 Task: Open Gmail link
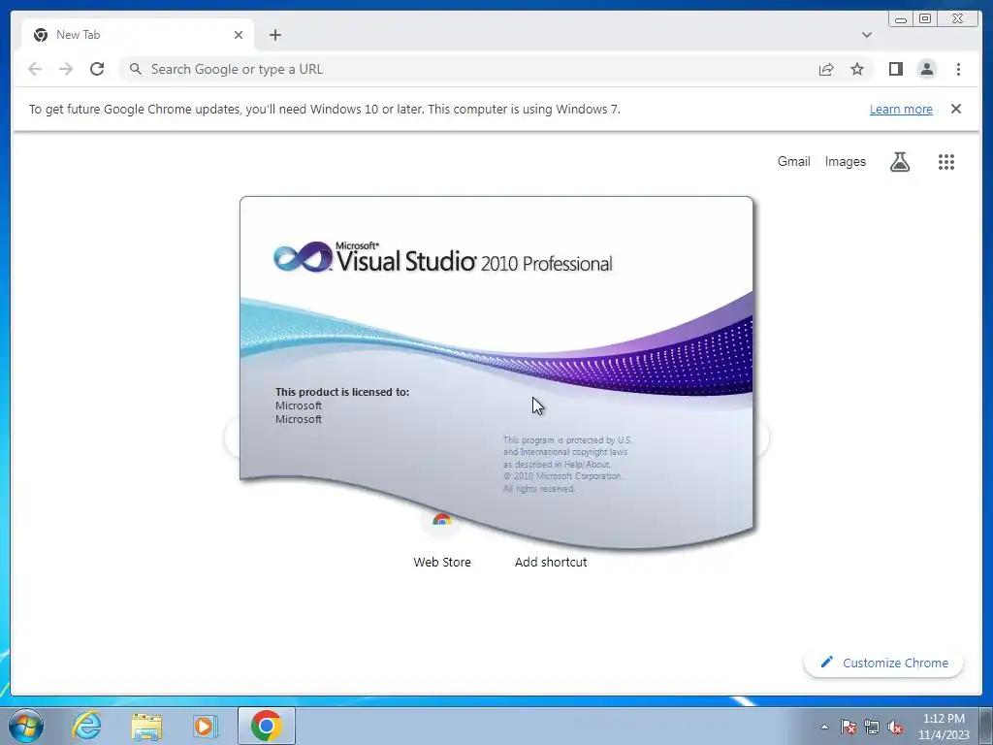(793, 162)
